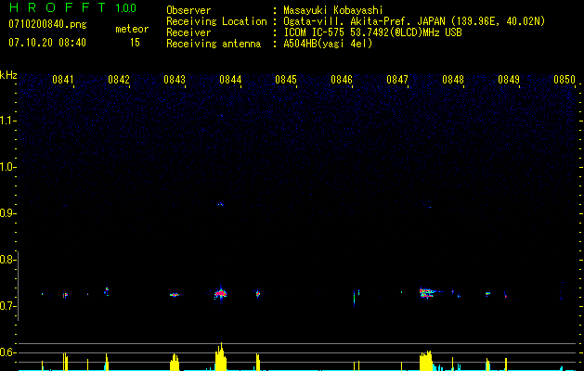Click the 0846 time marker
This screenshot has height=371, width=584.
click(x=342, y=80)
